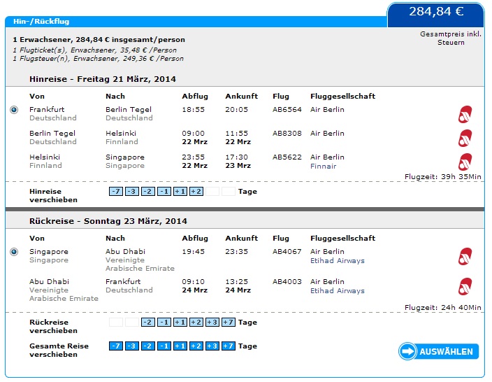Image resolution: width=492 pixels, height=382 pixels.
Task: Click departure time 18:55
Action: (x=193, y=109)
